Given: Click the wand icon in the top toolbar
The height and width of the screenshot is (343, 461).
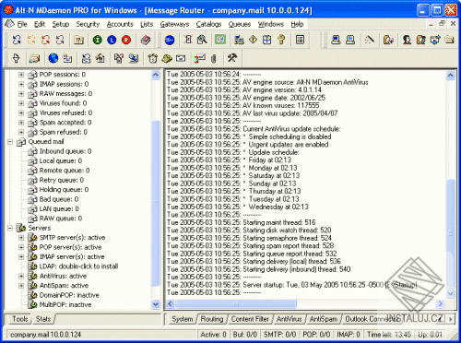Looking at the screenshot, I should [370, 40].
